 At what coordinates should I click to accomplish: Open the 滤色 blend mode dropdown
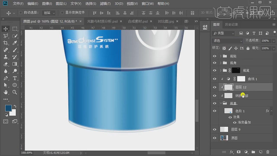coord(227,41)
